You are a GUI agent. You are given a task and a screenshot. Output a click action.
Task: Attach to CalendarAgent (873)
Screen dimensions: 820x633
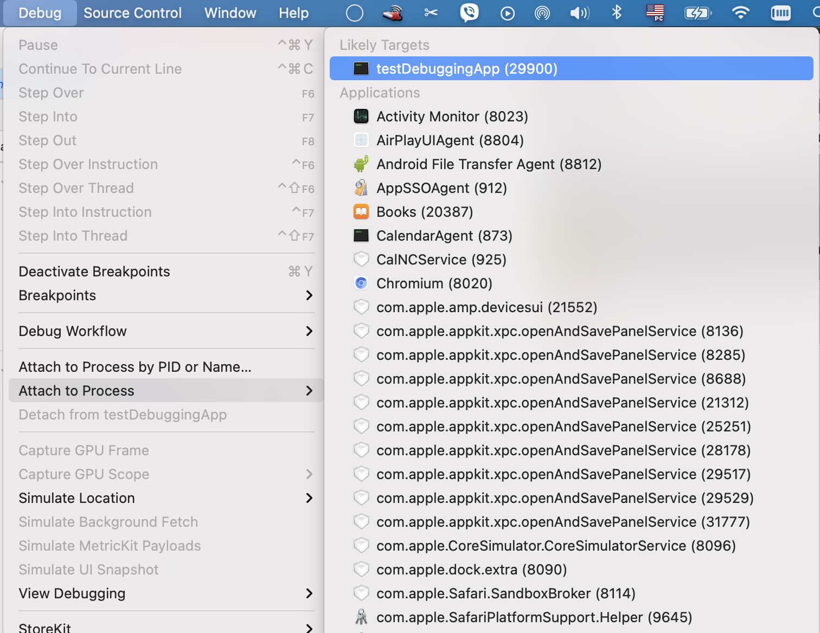[572, 236]
